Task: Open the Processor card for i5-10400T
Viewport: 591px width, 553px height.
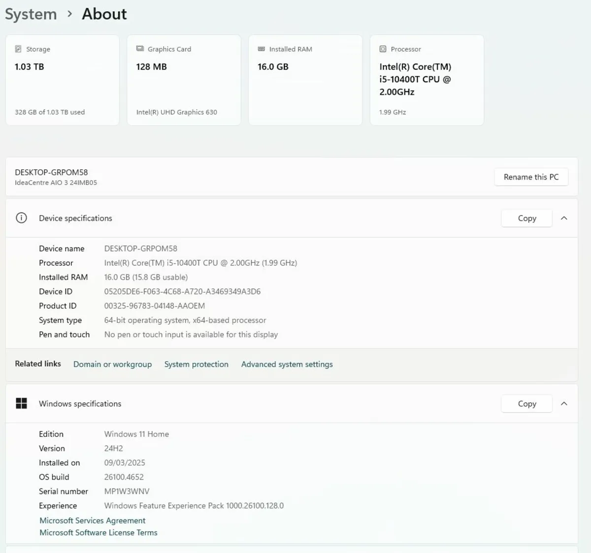Action: coord(427,80)
